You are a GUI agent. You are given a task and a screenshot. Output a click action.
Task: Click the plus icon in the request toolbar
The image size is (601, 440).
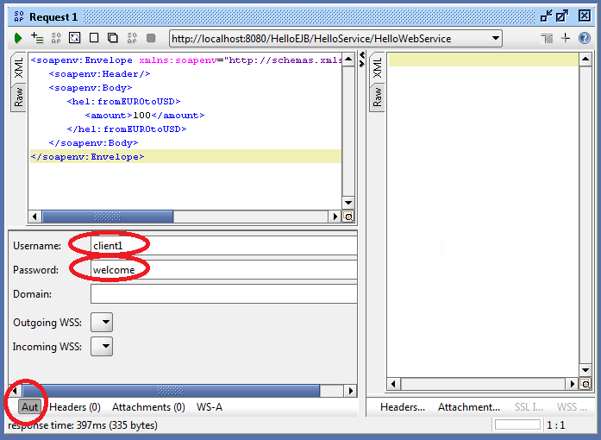click(566, 38)
